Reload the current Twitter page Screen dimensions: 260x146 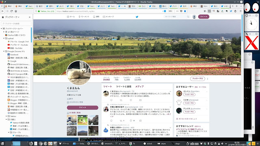[x=11, y=11]
